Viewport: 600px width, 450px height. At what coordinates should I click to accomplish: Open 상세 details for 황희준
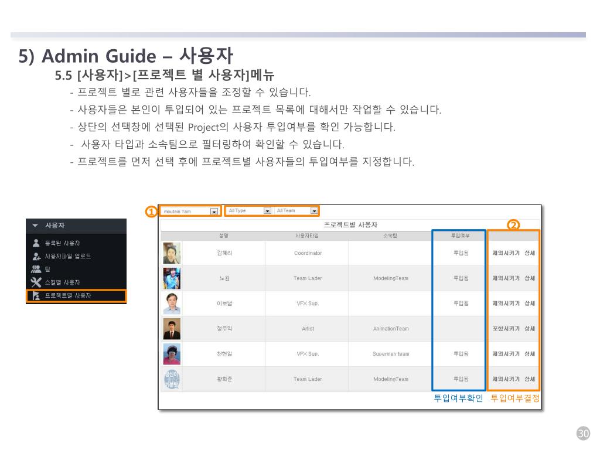coord(530,379)
